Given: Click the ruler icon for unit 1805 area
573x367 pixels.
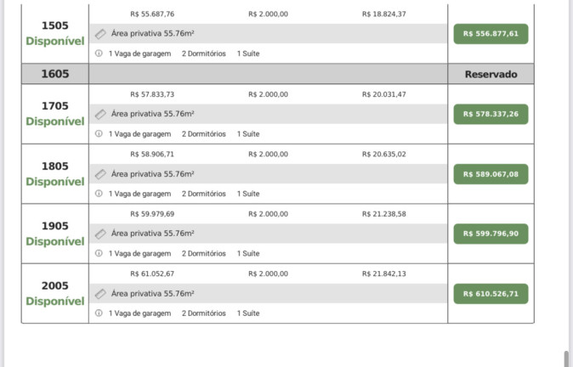Looking at the screenshot, I should pyautogui.click(x=100, y=174).
